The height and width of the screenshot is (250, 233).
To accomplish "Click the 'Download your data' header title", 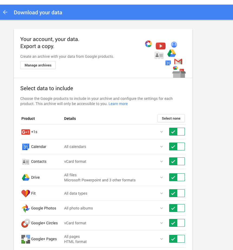I will point(38,12).
